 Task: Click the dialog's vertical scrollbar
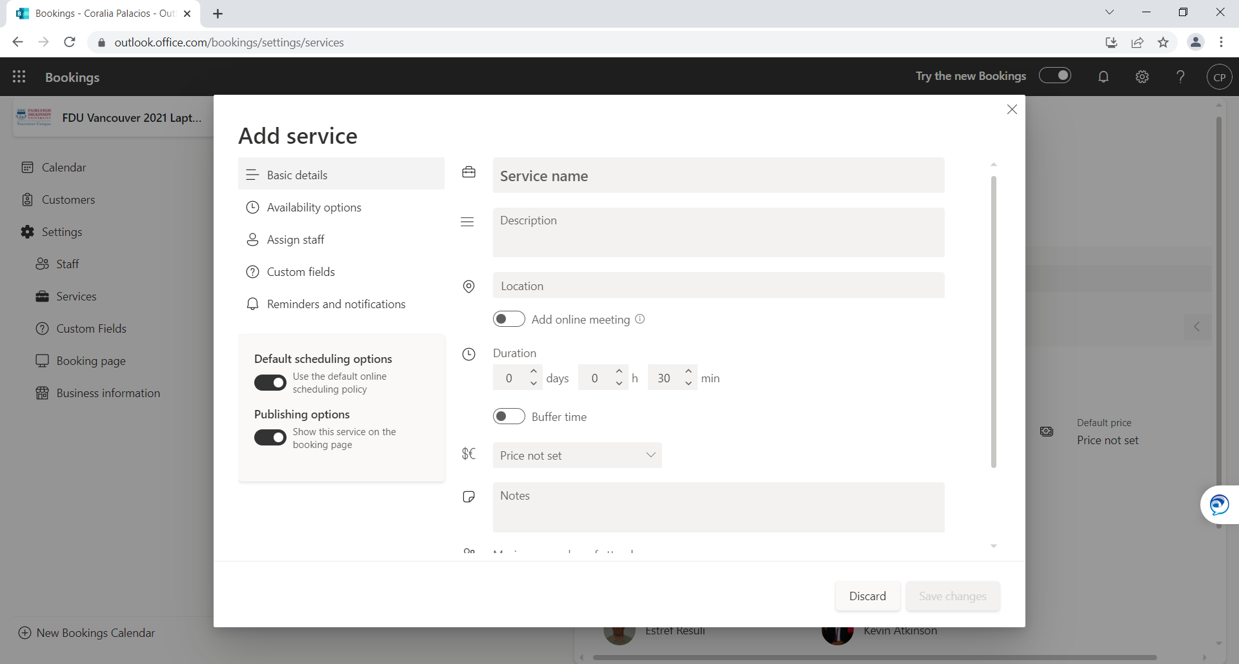click(993, 322)
